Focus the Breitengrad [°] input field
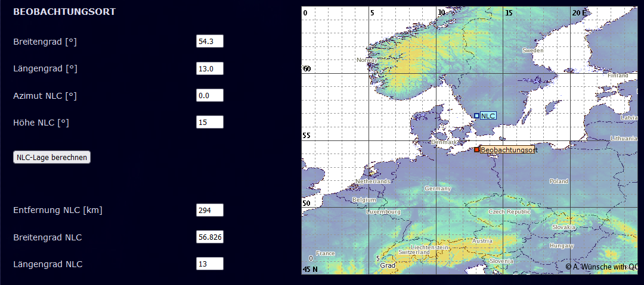This screenshot has width=644, height=285. [209, 41]
